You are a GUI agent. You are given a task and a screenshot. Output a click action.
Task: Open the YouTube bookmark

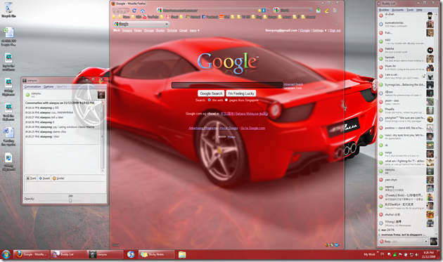pyautogui.click(x=150, y=17)
